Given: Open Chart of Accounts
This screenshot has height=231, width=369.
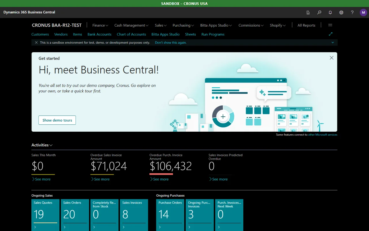Looking at the screenshot, I should [131, 34].
